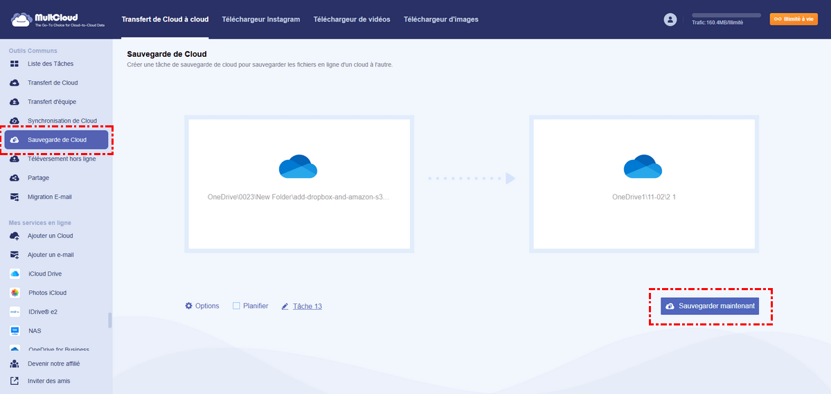
Task: Click the source OneDrive cloud icon
Action: (x=298, y=167)
